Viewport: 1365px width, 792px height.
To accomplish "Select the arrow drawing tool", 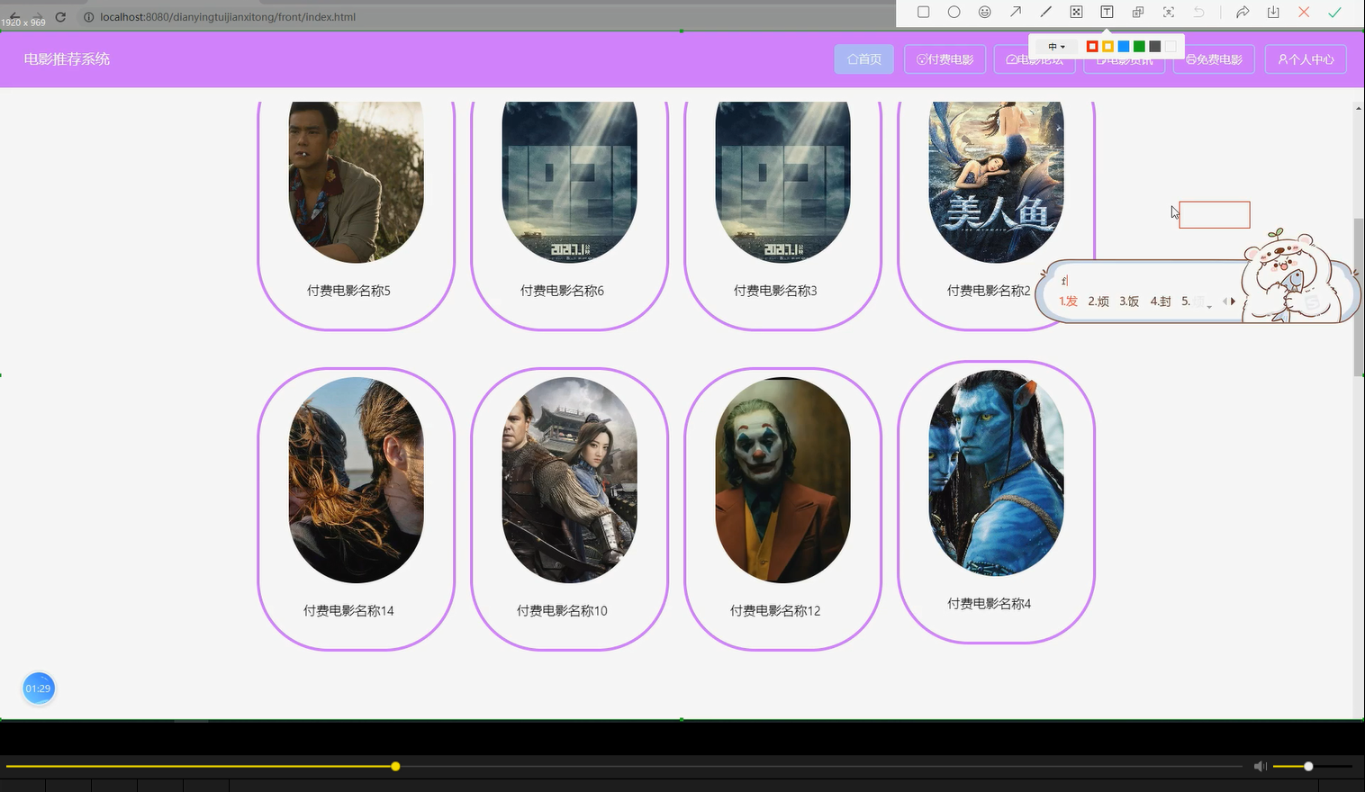I will click(x=1015, y=12).
